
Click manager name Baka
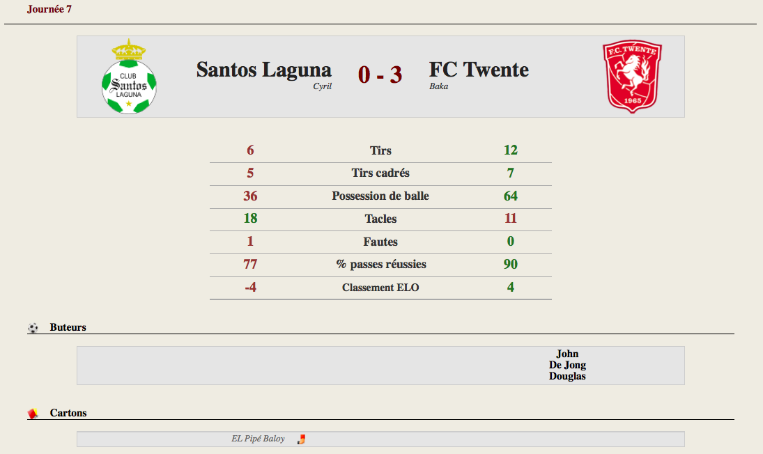click(438, 86)
